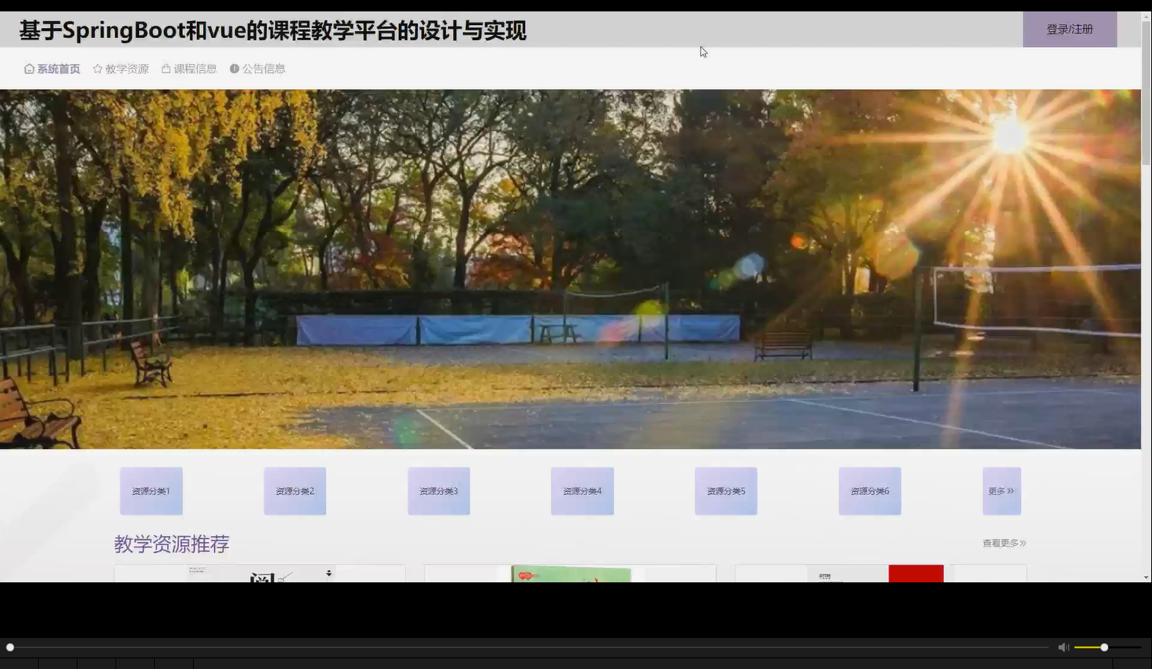1152x669 pixels.
Task: Click the red cover thumbnail on the right
Action: point(916,574)
